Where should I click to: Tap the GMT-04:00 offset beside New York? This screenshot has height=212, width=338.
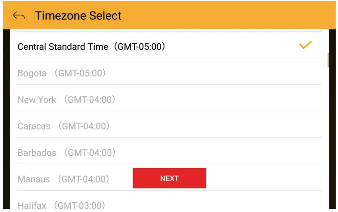[x=89, y=100]
